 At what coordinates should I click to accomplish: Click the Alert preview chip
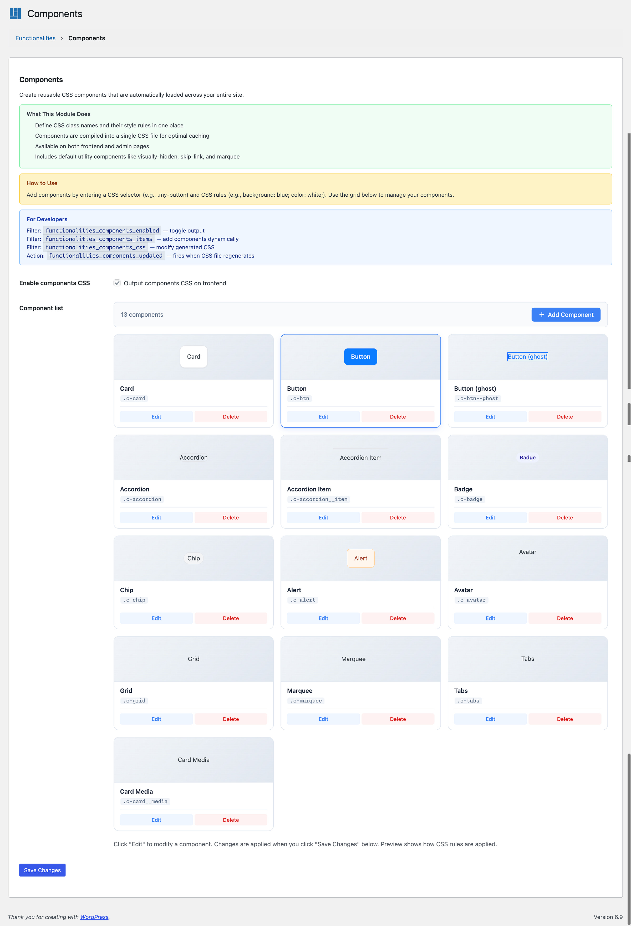(x=360, y=558)
